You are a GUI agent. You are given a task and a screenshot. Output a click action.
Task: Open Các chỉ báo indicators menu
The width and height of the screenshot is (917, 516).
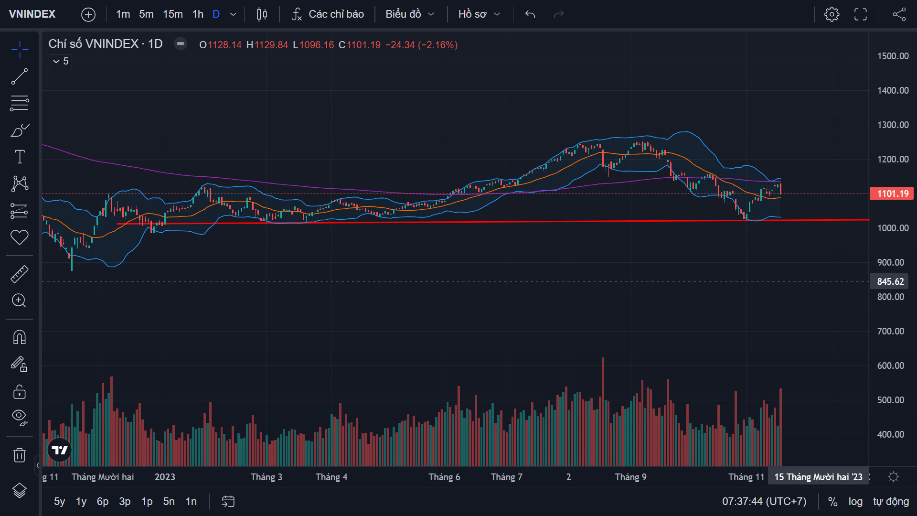point(328,14)
